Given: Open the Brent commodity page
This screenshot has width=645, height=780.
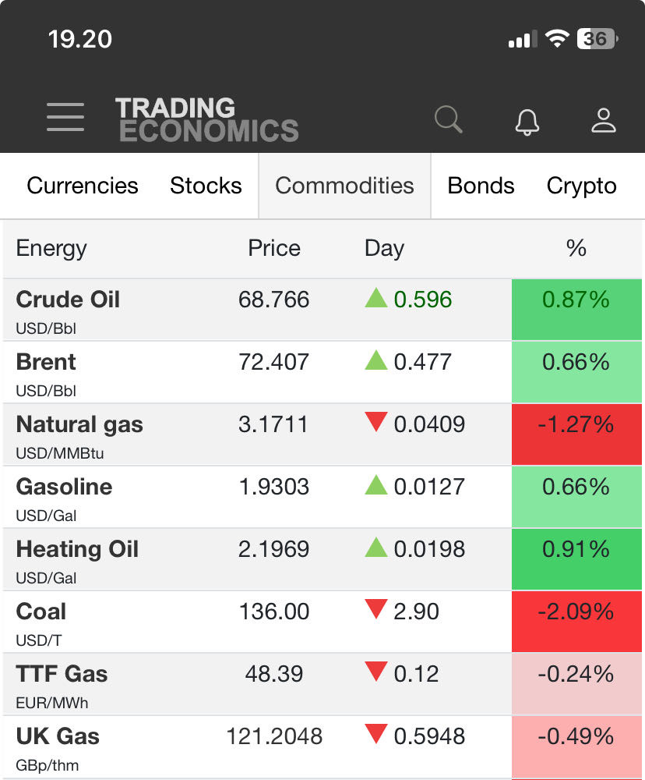Looking at the screenshot, I should (46, 362).
